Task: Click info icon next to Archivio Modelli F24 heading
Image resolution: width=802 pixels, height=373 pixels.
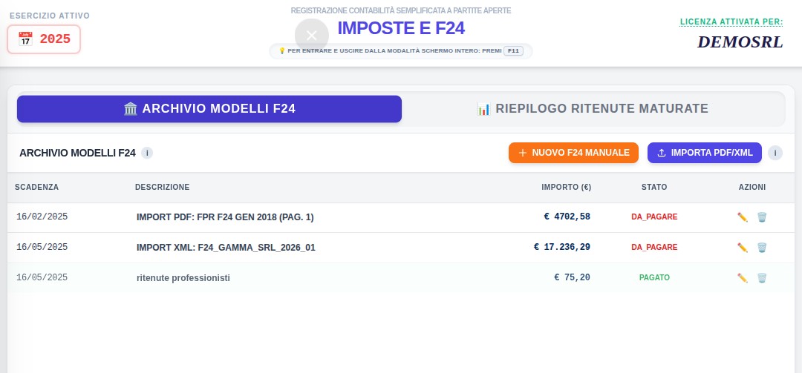Action: (x=147, y=154)
